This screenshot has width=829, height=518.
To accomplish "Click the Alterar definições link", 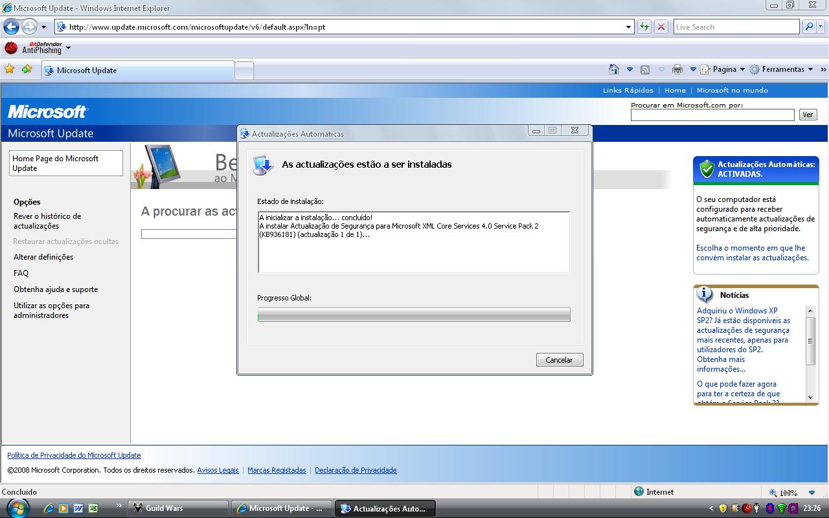I will click(x=43, y=257).
